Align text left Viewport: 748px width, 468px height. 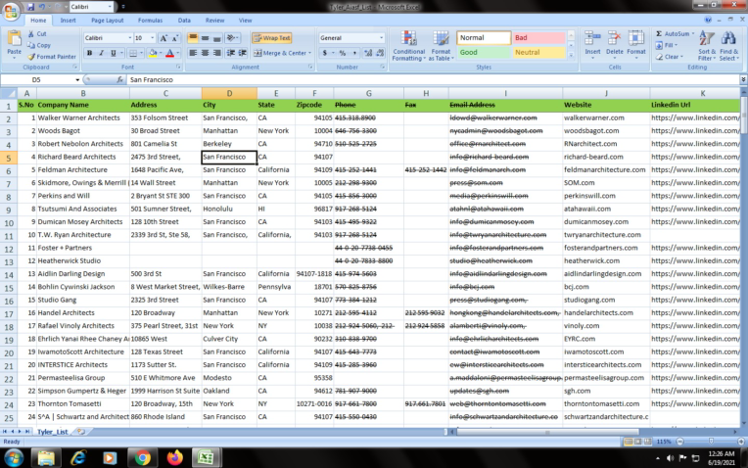tap(193, 53)
